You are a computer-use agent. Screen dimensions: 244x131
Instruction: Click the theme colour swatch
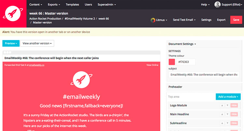(x=172, y=62)
